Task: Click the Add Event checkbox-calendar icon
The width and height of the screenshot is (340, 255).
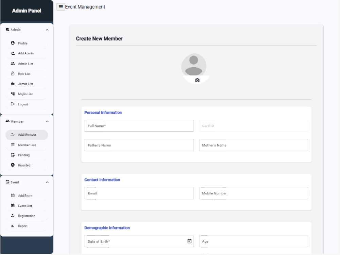Action: (x=13, y=195)
